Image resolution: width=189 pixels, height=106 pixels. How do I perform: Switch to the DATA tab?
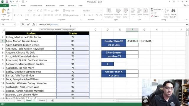click(62, 6)
